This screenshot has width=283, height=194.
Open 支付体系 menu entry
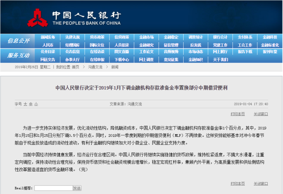coord(245,37)
